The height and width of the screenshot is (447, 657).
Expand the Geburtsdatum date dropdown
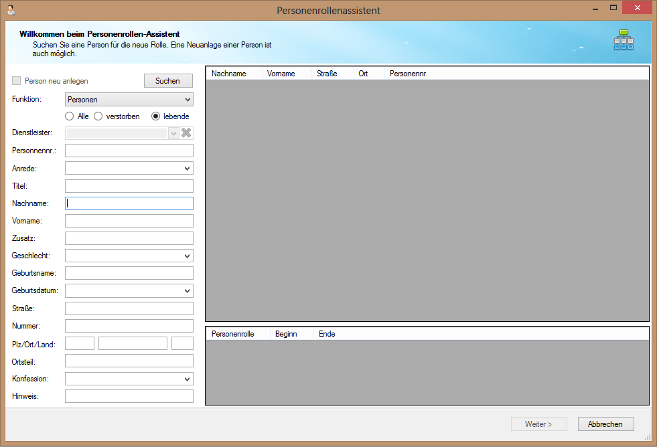coord(129,291)
